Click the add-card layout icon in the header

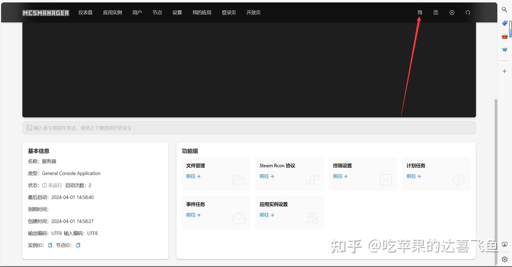point(420,12)
